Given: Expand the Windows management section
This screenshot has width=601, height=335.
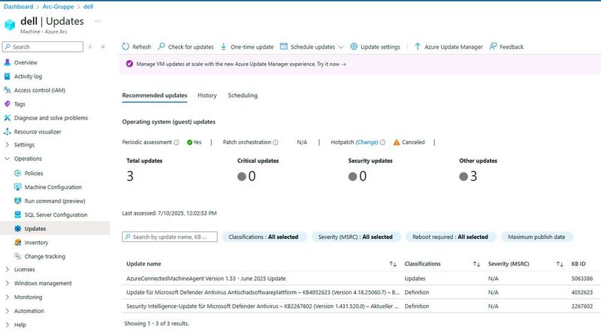Looking at the screenshot, I should (x=8, y=283).
